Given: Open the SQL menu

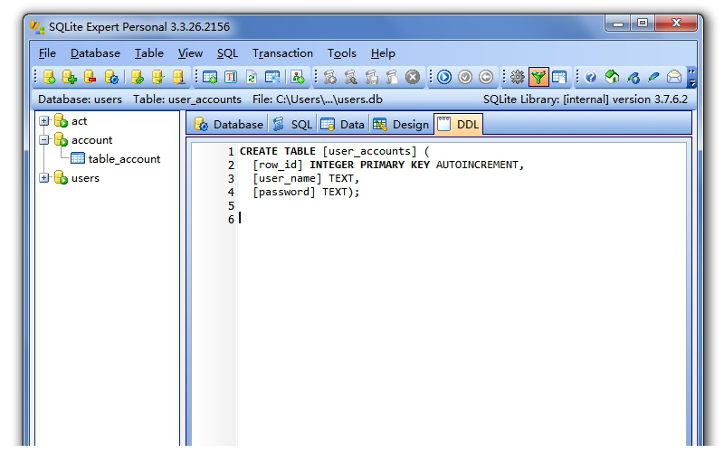Looking at the screenshot, I should pyautogui.click(x=227, y=53).
